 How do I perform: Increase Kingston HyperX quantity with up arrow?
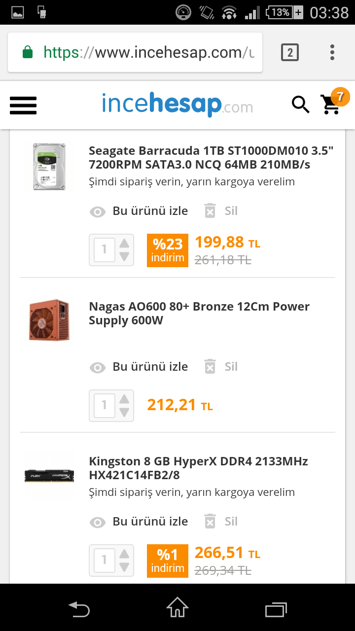pos(124,554)
